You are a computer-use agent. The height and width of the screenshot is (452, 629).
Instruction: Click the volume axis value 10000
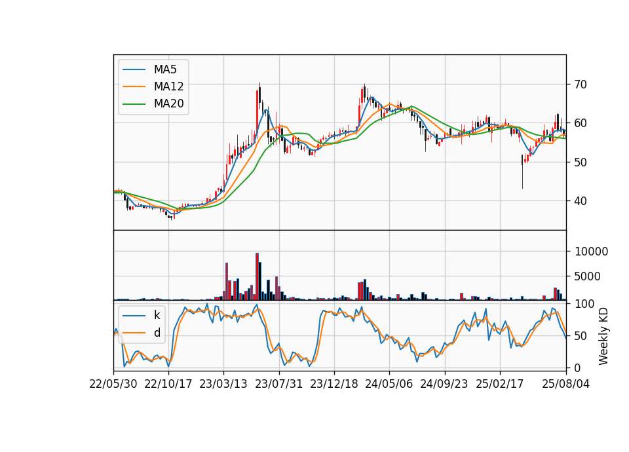coord(591,252)
